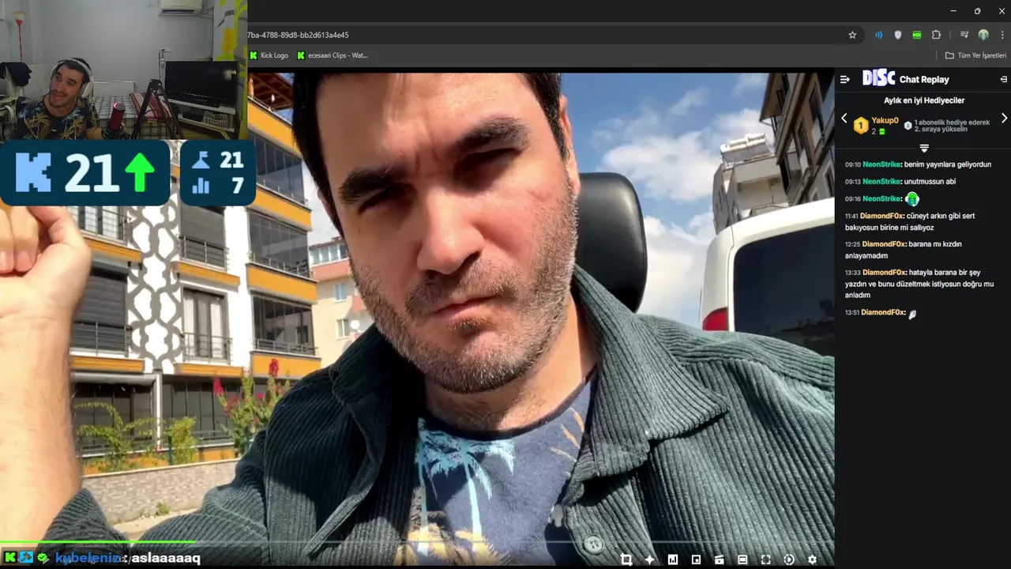Open the Chrome profile avatar
Image resolution: width=1011 pixels, height=569 pixels.
coord(983,35)
